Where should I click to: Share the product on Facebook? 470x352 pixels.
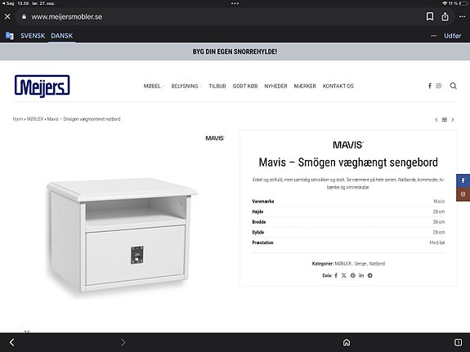336,275
